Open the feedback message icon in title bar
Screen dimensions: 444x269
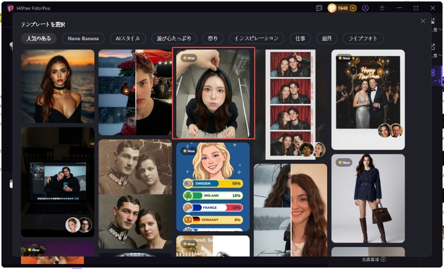point(319,8)
